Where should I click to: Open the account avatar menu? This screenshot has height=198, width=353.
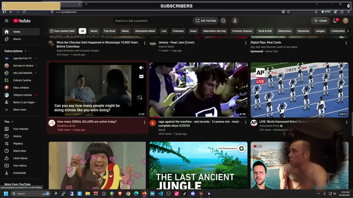tap(346, 21)
